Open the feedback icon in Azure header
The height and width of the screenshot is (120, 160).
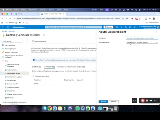[134, 27]
